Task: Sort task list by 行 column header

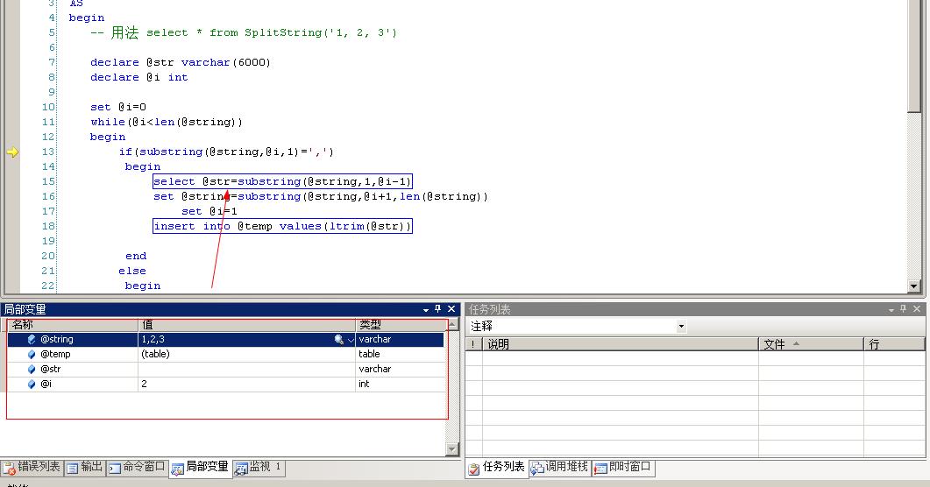Action: coord(894,344)
